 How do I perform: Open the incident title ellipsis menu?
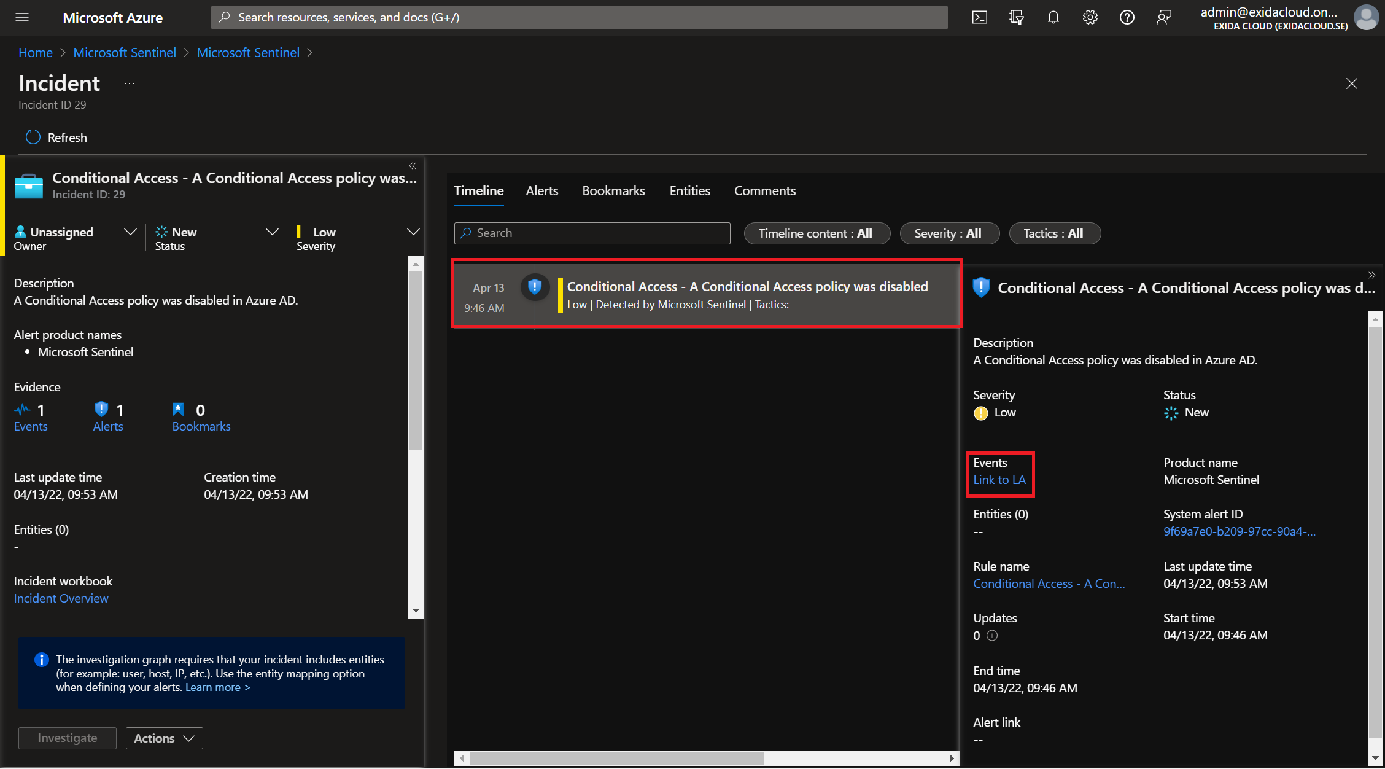click(129, 83)
